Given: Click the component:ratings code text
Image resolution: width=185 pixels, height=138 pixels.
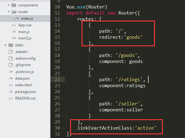Looking at the screenshot, I should pyautogui.click(x=122, y=86).
